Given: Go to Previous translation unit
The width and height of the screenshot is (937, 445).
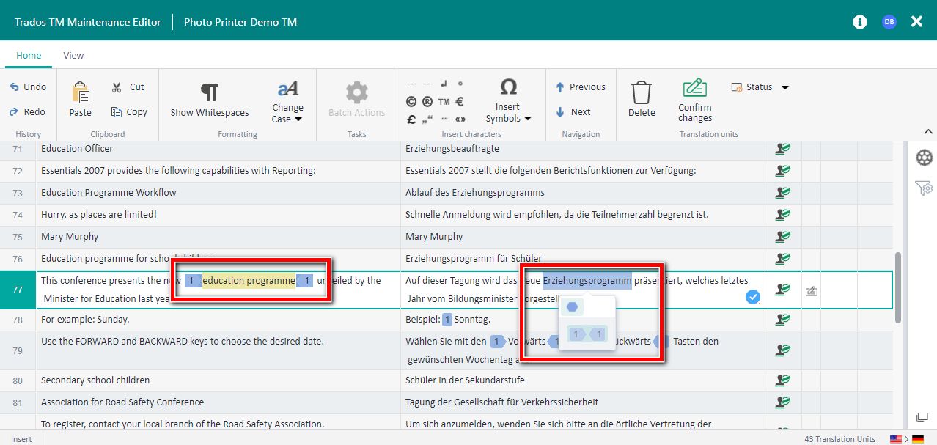Looking at the screenshot, I should (580, 87).
